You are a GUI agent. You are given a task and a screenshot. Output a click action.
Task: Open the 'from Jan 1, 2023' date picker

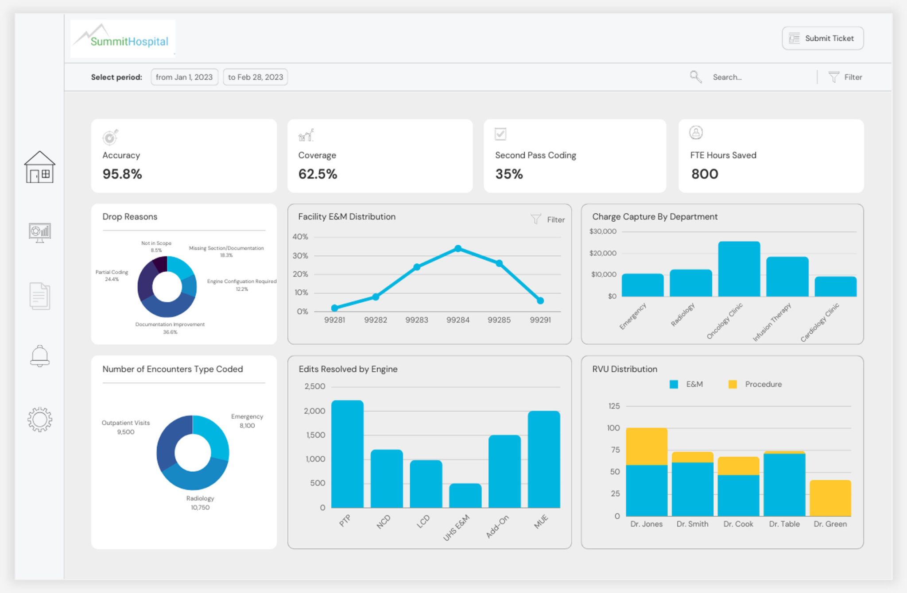click(184, 77)
